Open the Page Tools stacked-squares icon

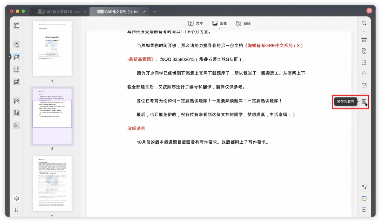(17, 126)
